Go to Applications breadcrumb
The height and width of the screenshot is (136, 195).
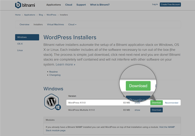pos(30,15)
